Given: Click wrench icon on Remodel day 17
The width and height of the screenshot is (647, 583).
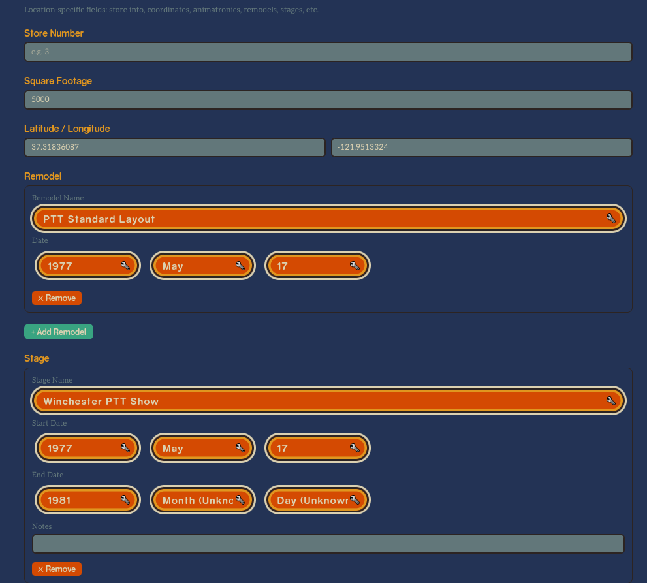Looking at the screenshot, I should 355,266.
